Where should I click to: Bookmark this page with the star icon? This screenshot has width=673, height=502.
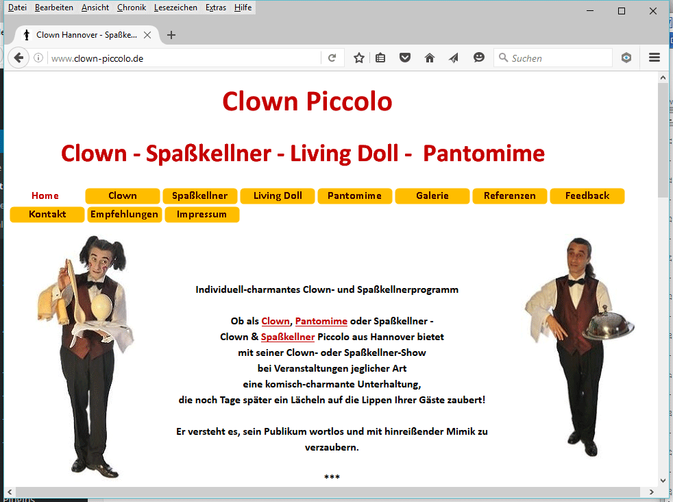click(x=359, y=58)
